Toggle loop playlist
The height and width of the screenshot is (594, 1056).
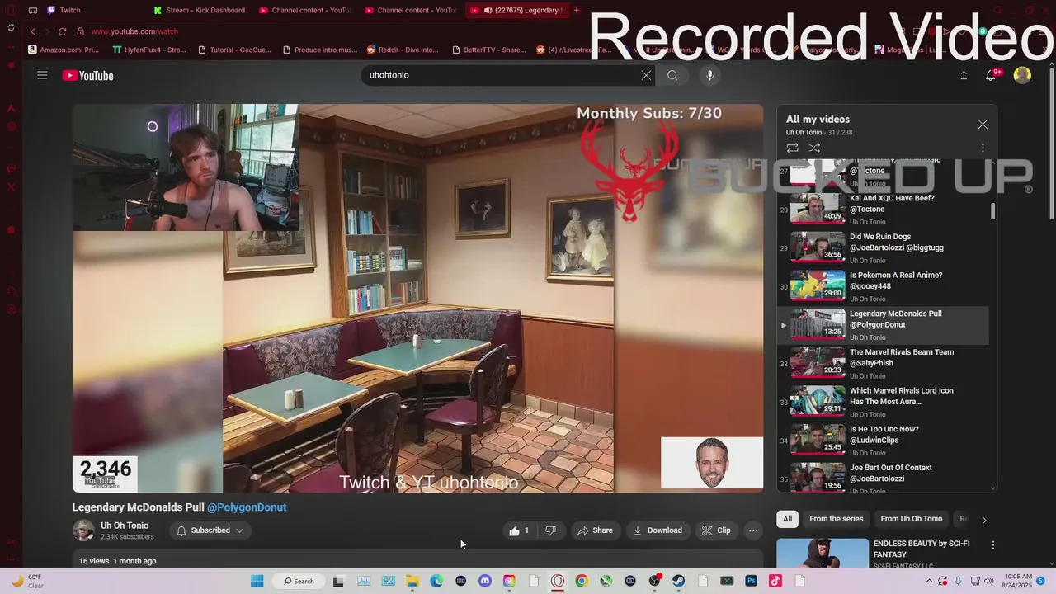pyautogui.click(x=792, y=148)
